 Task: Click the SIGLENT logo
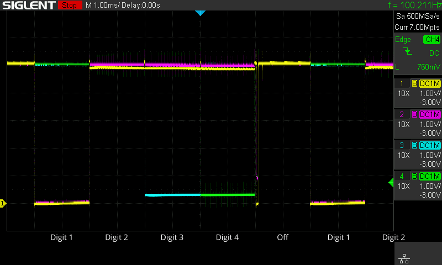pos(29,5)
